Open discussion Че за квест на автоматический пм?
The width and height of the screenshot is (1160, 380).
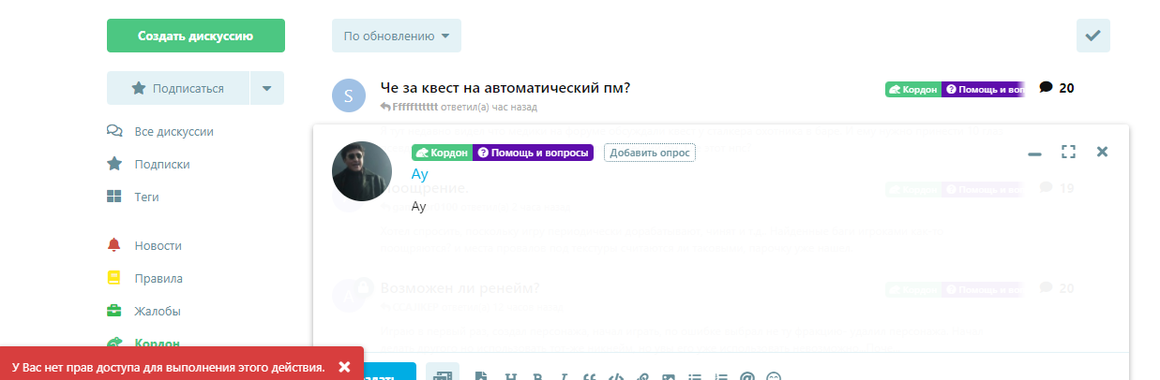click(505, 87)
